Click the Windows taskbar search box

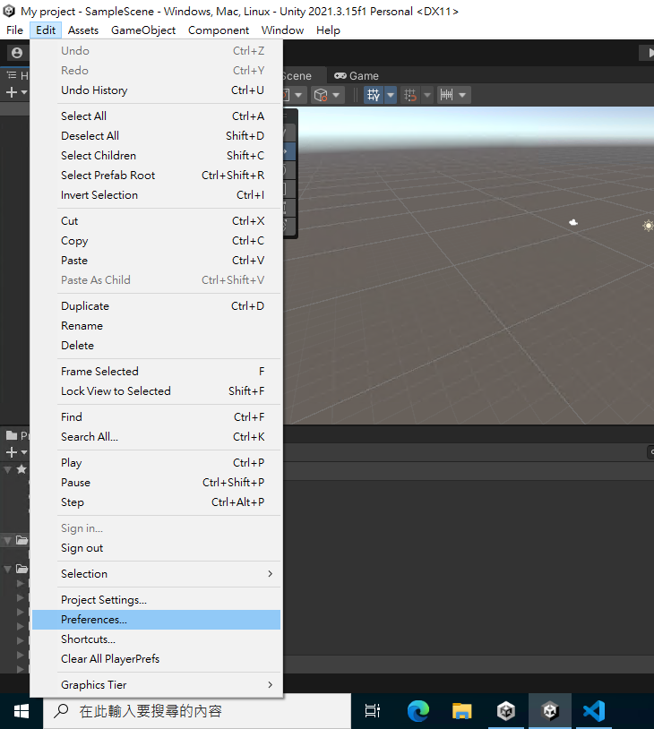pos(197,711)
